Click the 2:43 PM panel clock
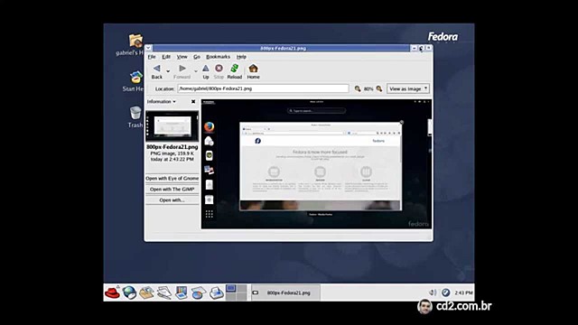The image size is (578, 325). (x=463, y=292)
